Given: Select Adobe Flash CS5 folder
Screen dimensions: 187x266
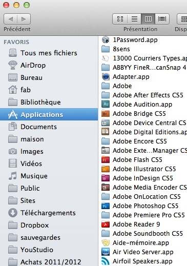Looking at the screenshot, I should pyautogui.click(x=132, y=160).
